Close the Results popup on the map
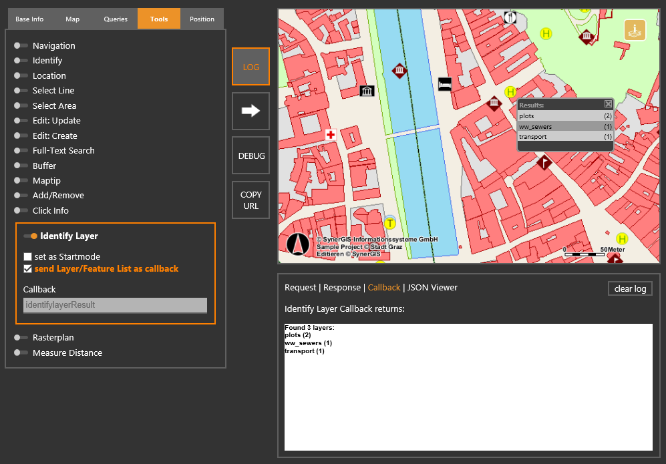This screenshot has height=464, width=666. 608,103
